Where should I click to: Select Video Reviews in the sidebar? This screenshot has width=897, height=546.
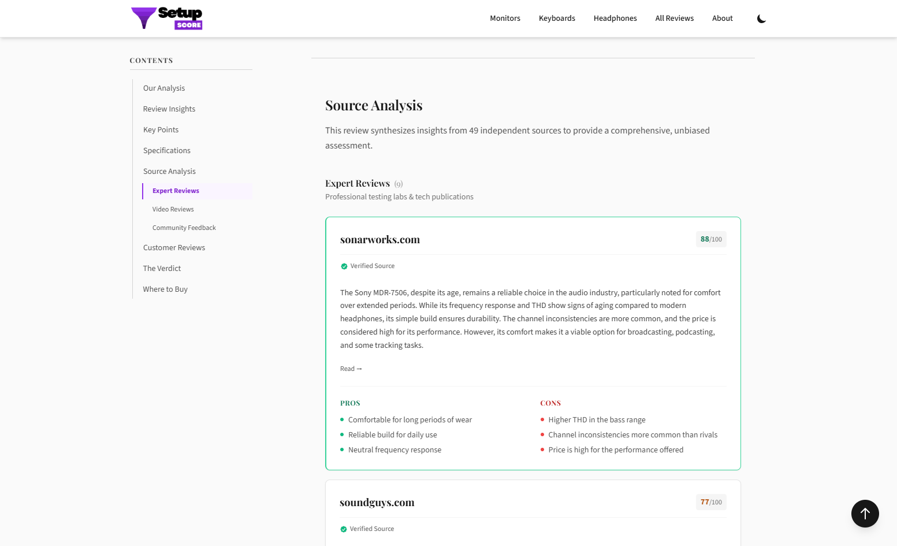173,209
